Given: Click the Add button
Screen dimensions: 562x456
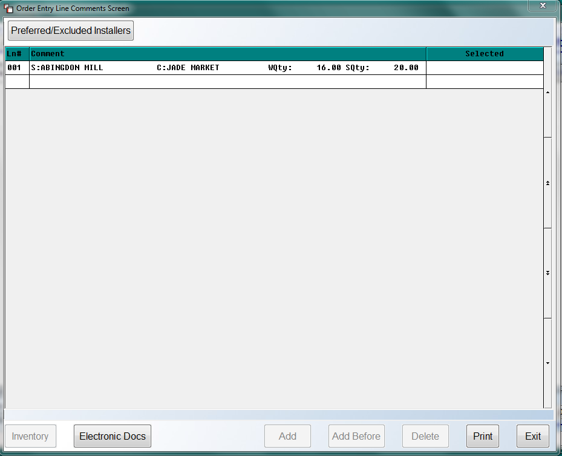Looking at the screenshot, I should (x=287, y=436).
